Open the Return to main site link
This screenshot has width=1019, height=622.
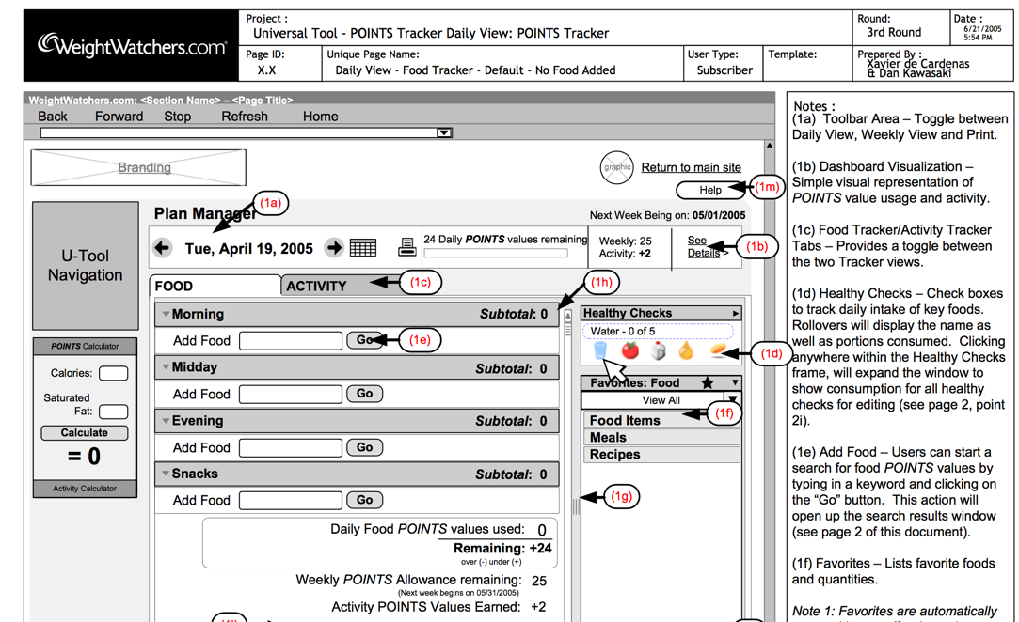(691, 167)
